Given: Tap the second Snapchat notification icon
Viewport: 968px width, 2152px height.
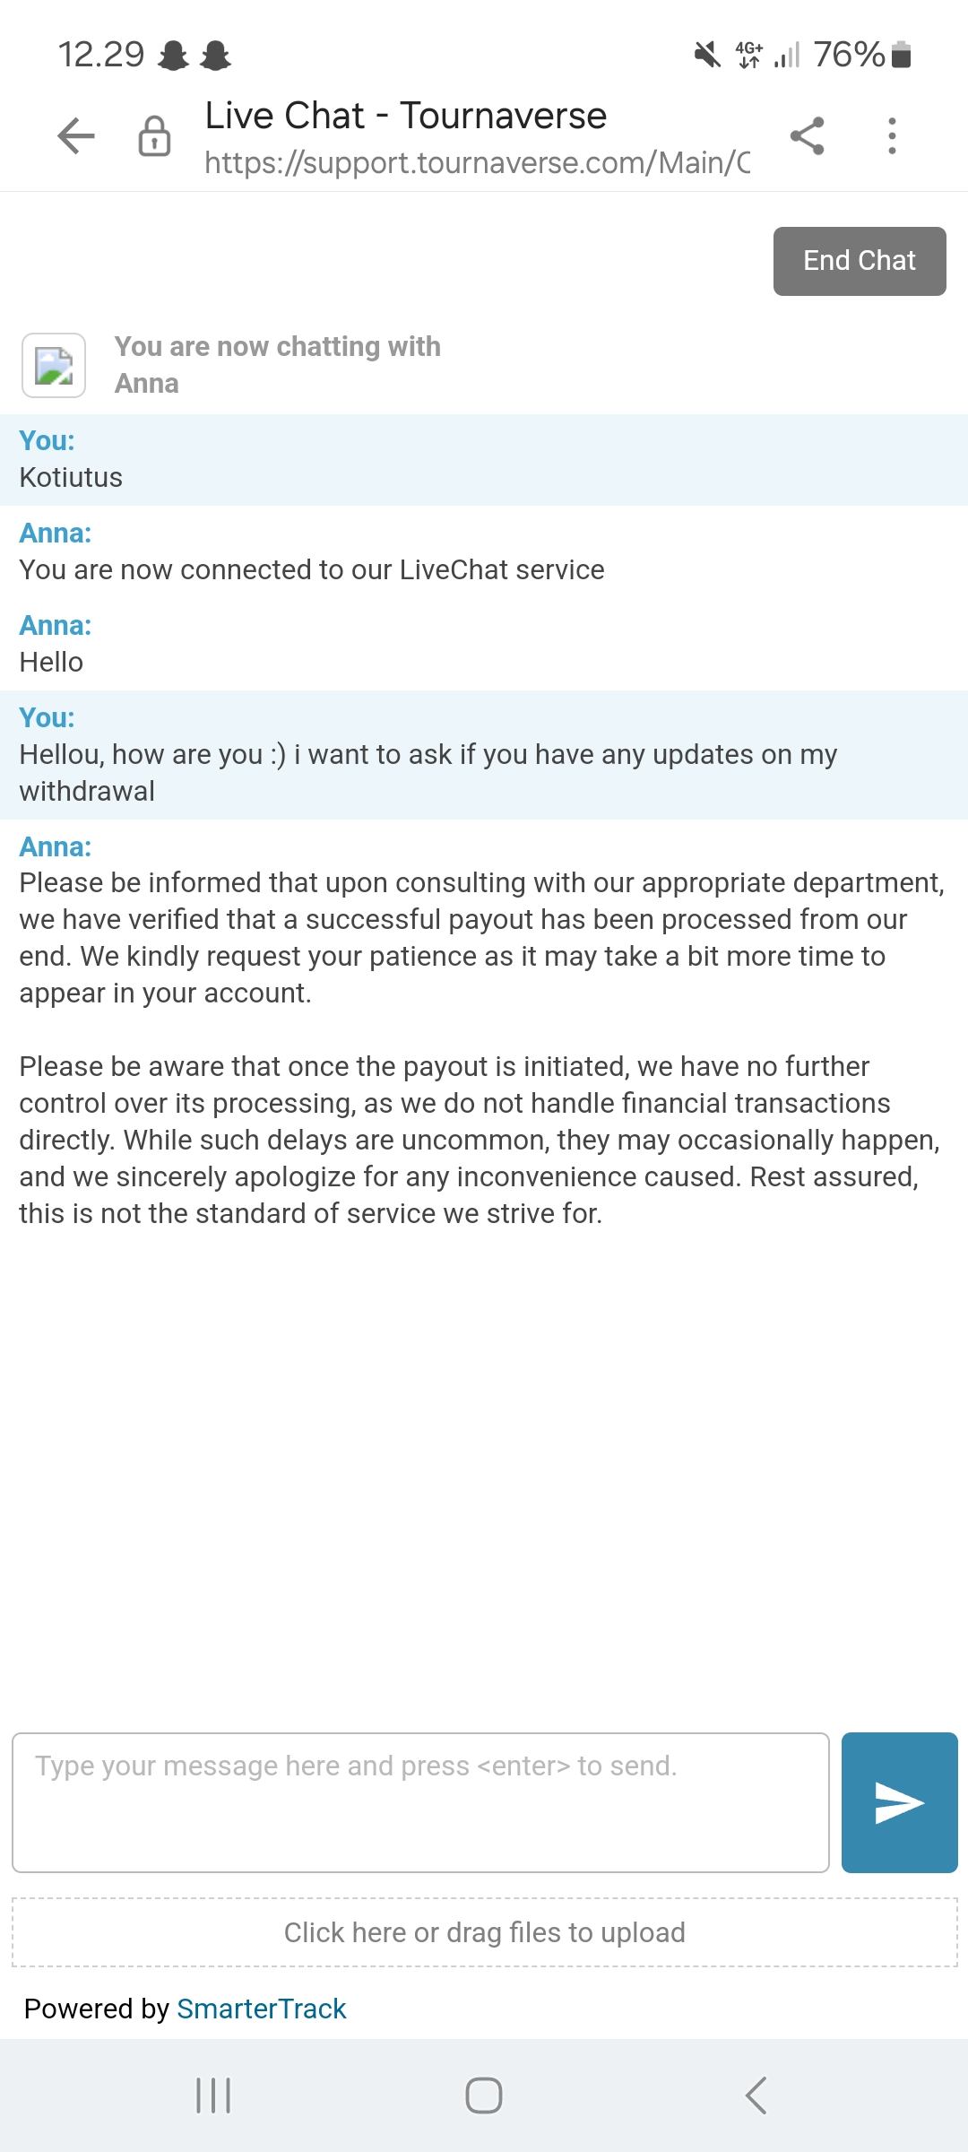Looking at the screenshot, I should [x=215, y=56].
